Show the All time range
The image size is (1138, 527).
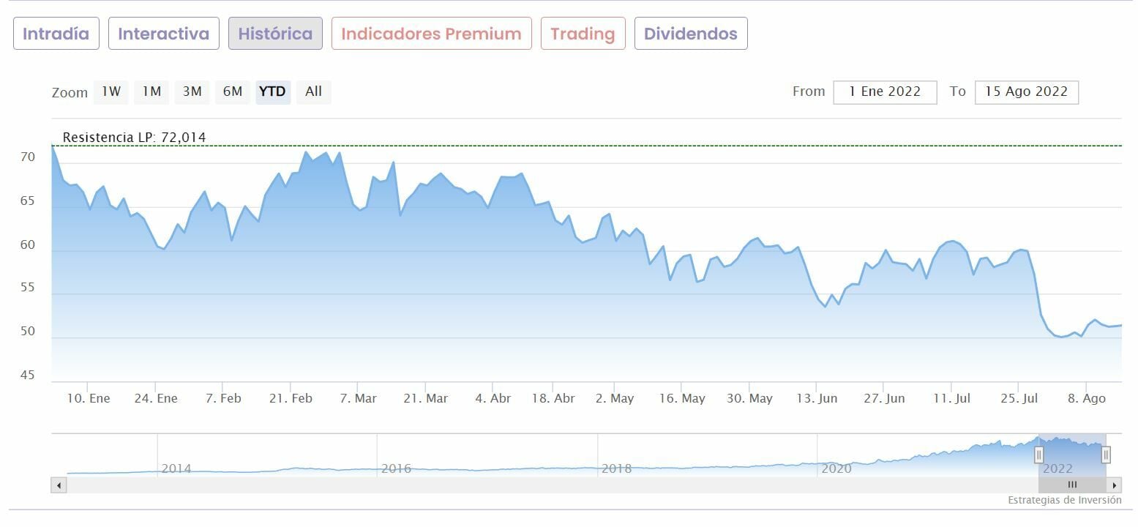pyautogui.click(x=313, y=91)
